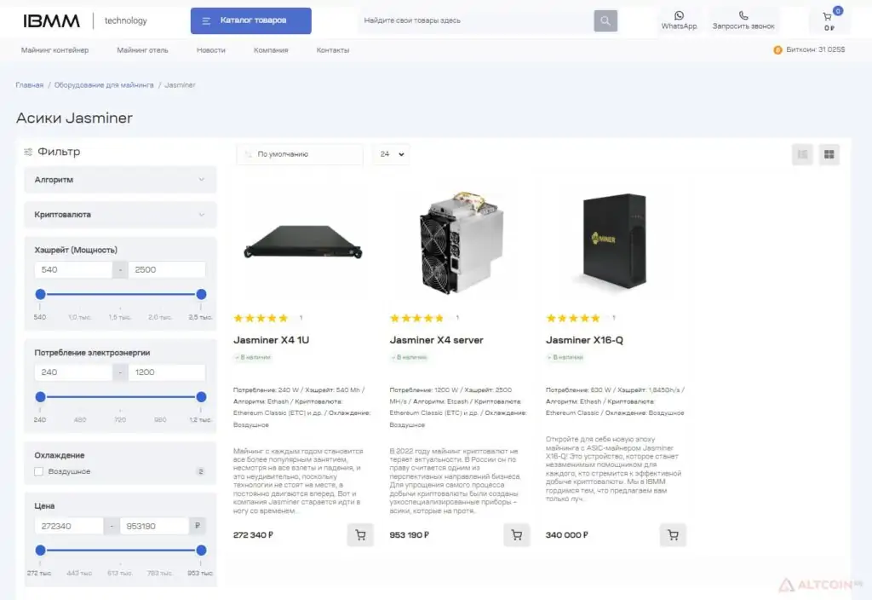This screenshot has width=872, height=600.
Task: Click the price slider left handle
Action: click(x=41, y=550)
